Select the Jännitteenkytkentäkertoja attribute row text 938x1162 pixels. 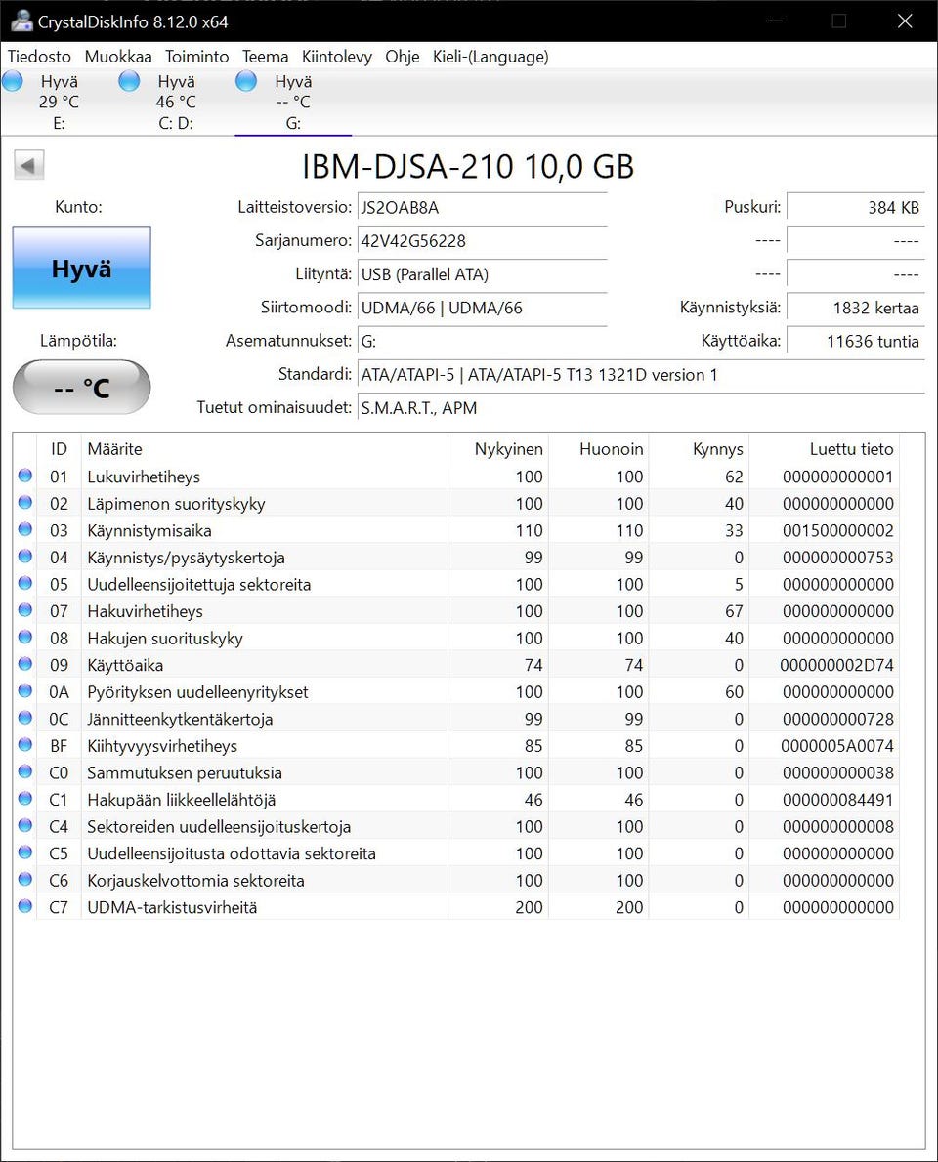coord(180,719)
